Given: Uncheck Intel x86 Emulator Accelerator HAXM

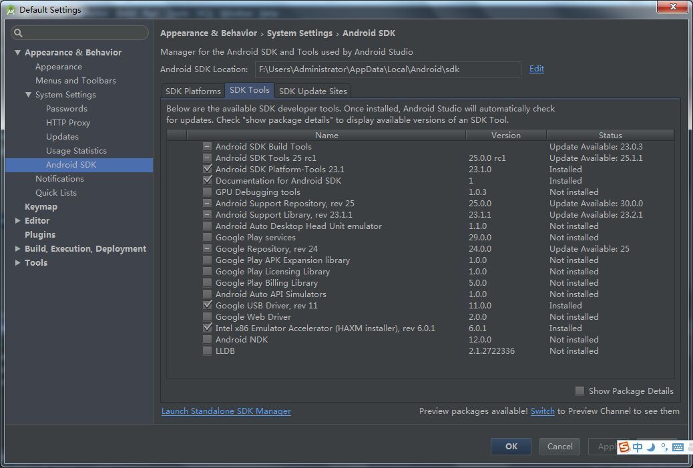Looking at the screenshot, I should 207,328.
